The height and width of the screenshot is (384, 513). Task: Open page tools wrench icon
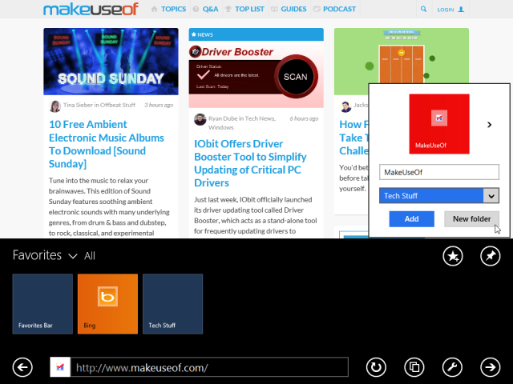pyautogui.click(x=452, y=367)
